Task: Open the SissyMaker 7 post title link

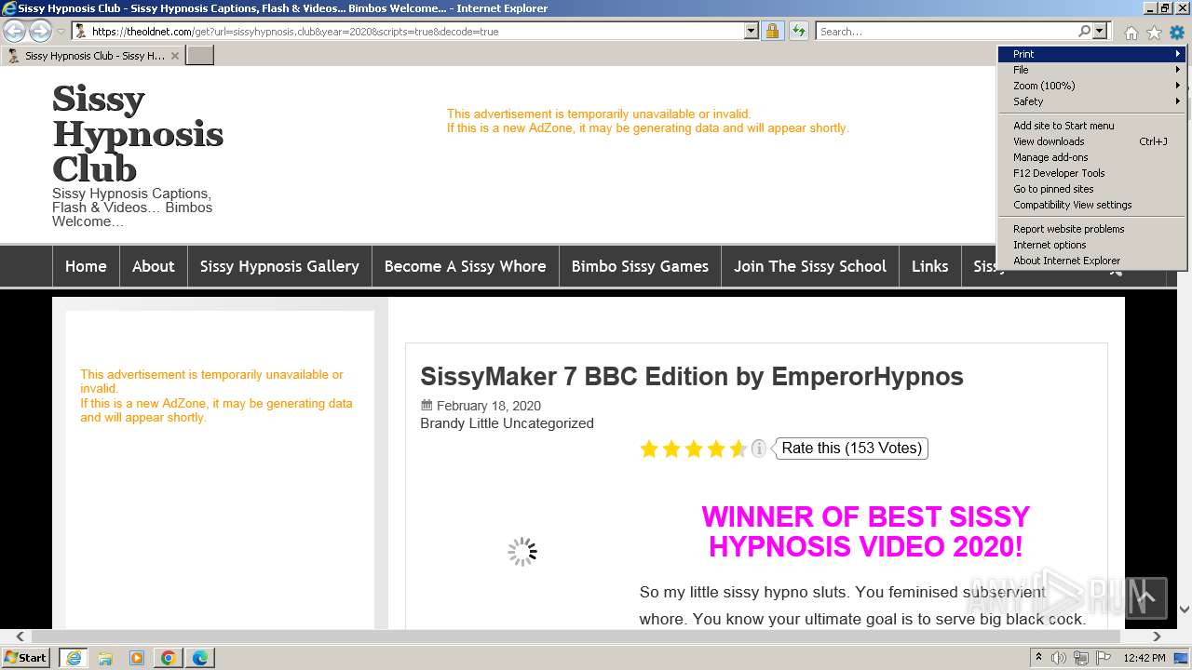Action: click(x=692, y=377)
